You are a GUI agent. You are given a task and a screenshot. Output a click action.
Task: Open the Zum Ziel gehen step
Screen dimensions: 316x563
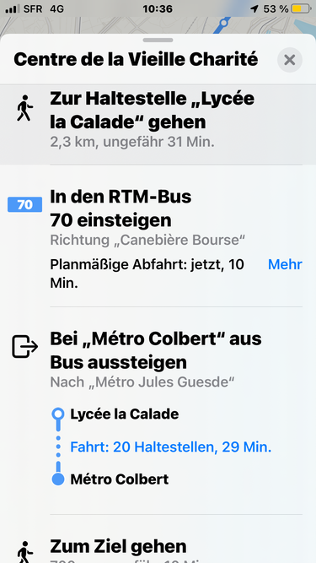(x=158, y=539)
